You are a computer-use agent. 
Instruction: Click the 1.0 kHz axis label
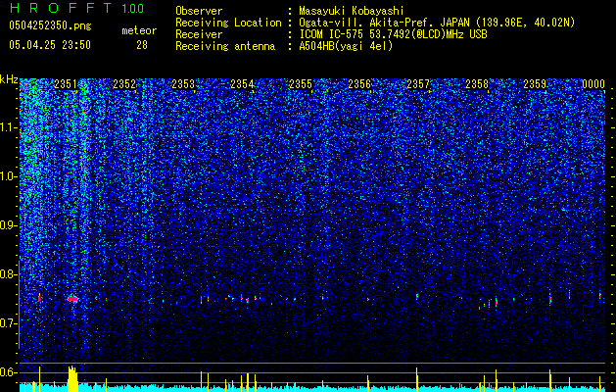pyautogui.click(x=8, y=176)
